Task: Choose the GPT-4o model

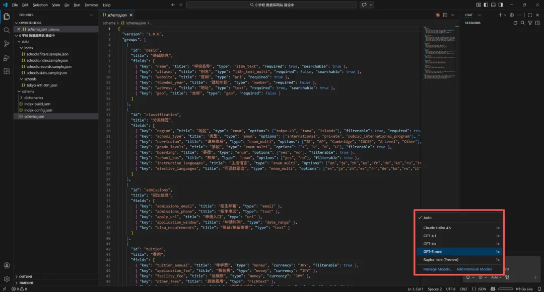Action: pos(459,244)
